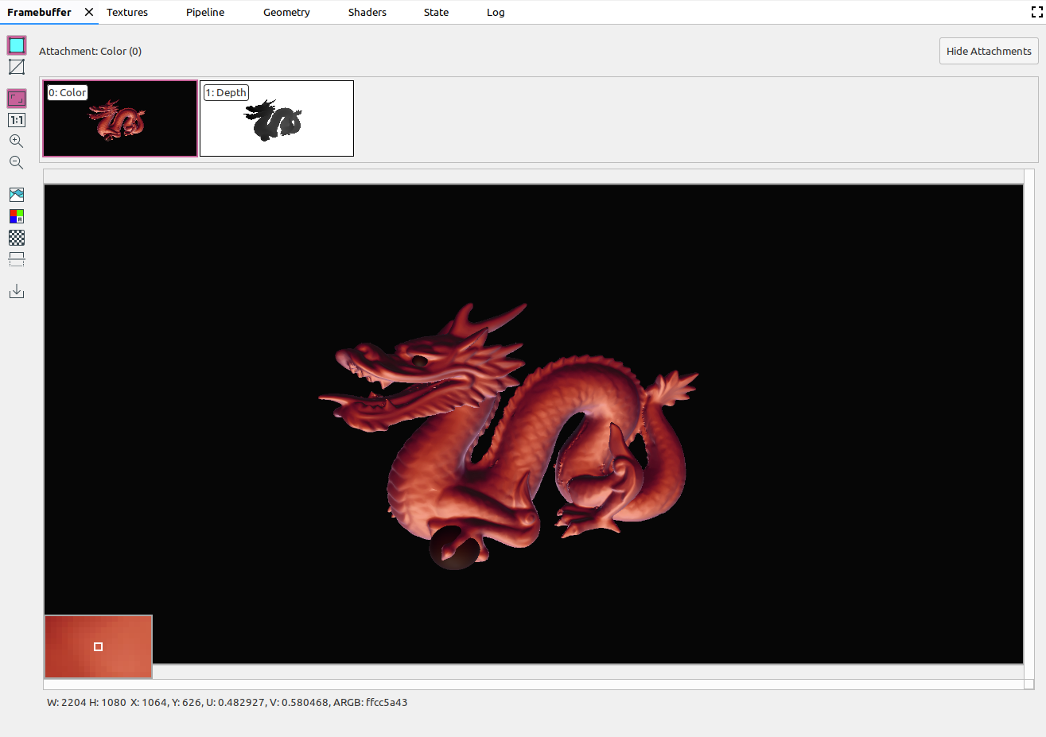Open the Log tab
This screenshot has height=737, width=1046.
(496, 12)
